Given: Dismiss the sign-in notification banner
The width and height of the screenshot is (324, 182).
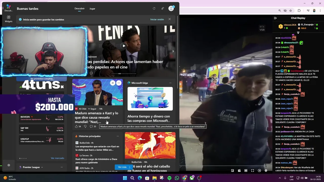Looking at the screenshot, I should (x=170, y=19).
